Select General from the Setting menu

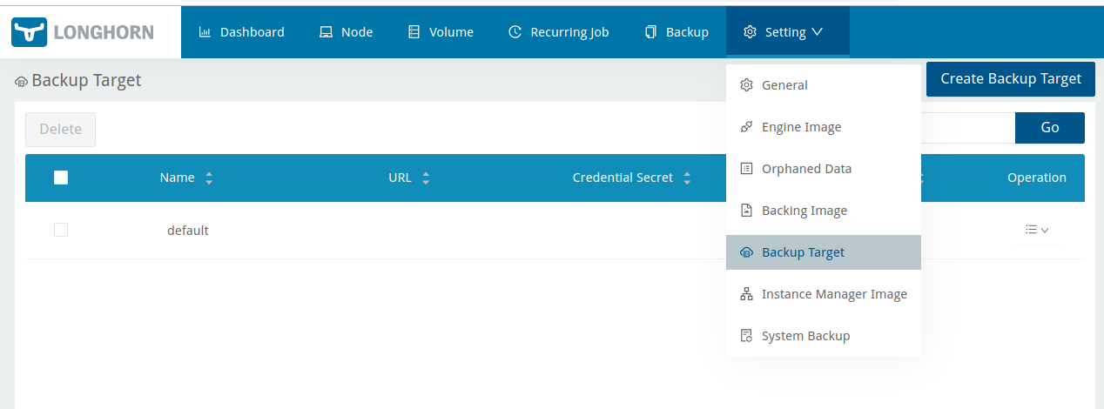coord(784,85)
